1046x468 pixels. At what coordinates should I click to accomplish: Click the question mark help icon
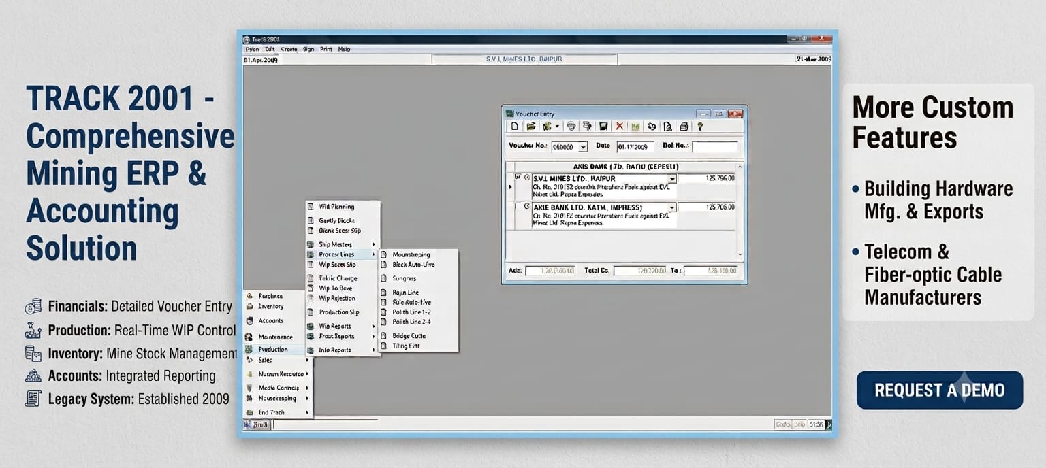pos(699,126)
